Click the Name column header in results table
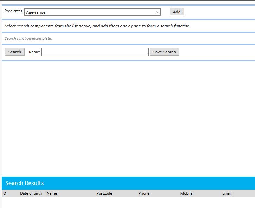The height and width of the screenshot is (208, 255). (x=52, y=193)
